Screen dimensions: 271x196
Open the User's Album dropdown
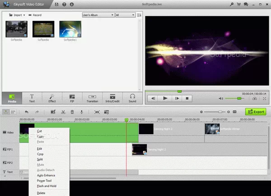click(98, 15)
